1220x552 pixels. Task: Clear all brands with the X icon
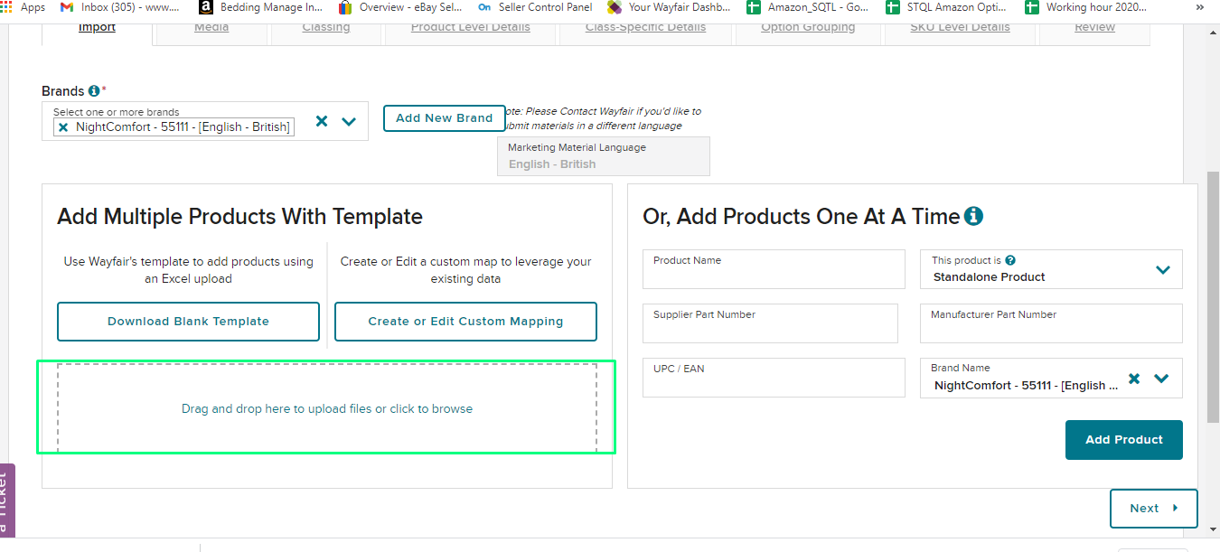point(322,121)
